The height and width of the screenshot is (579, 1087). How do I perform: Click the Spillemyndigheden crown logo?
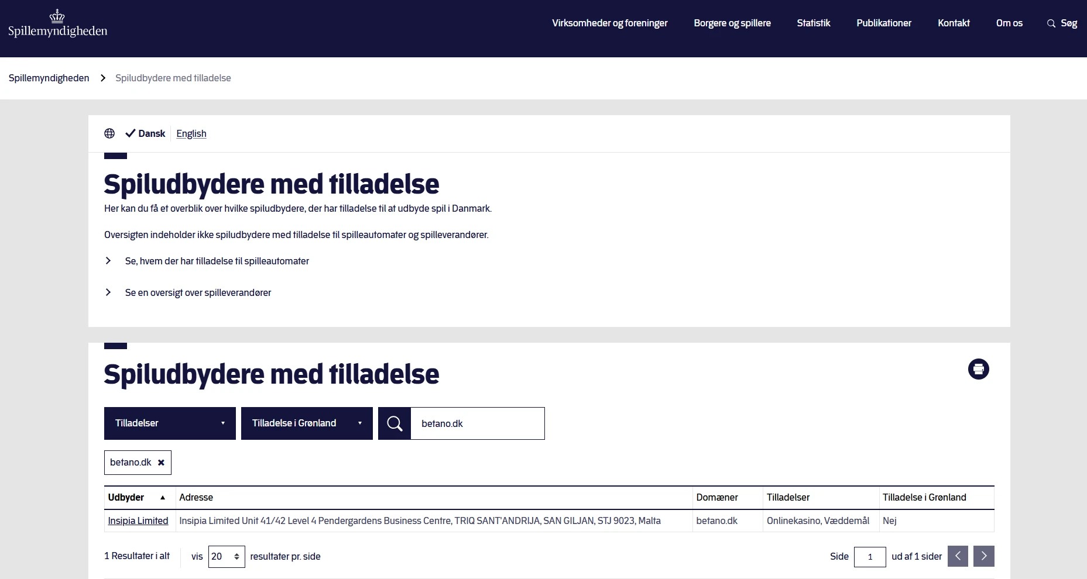point(57,24)
